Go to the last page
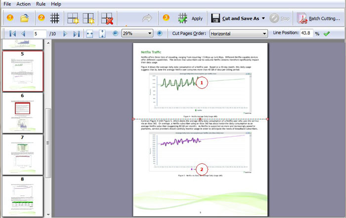Viewport: 346px width, 218px height. tap(76, 34)
